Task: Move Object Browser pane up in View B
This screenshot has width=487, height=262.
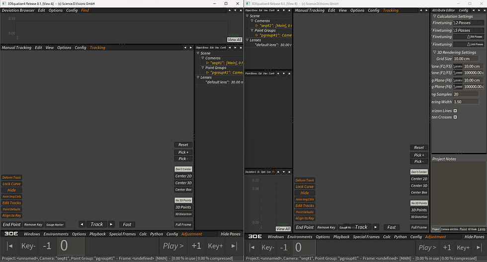Action: (x=278, y=10)
